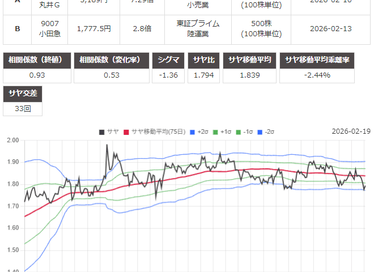Image resolution: width=374 pixels, height=272 pixels.
Task: Click the 相関係数(終値) header
Action: (37, 61)
